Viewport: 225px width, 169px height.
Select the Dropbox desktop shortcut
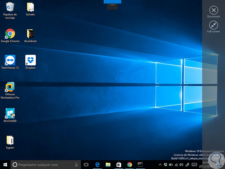coord(31,62)
